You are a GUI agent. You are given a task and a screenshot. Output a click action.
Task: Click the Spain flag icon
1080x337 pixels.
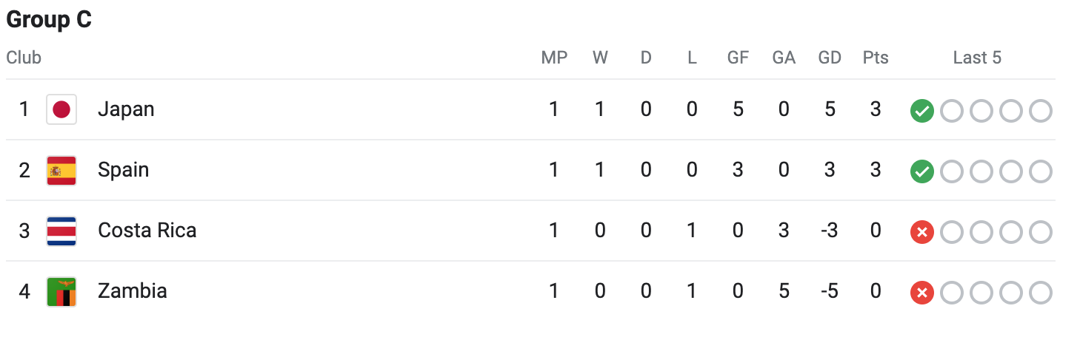point(61,171)
